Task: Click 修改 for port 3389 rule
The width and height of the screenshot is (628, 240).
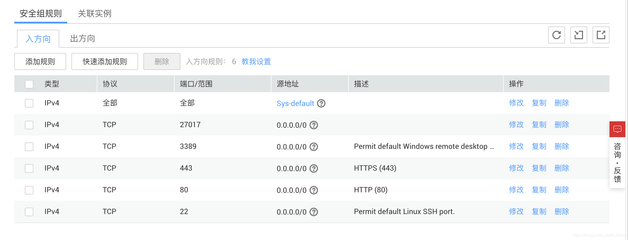Action: click(516, 146)
